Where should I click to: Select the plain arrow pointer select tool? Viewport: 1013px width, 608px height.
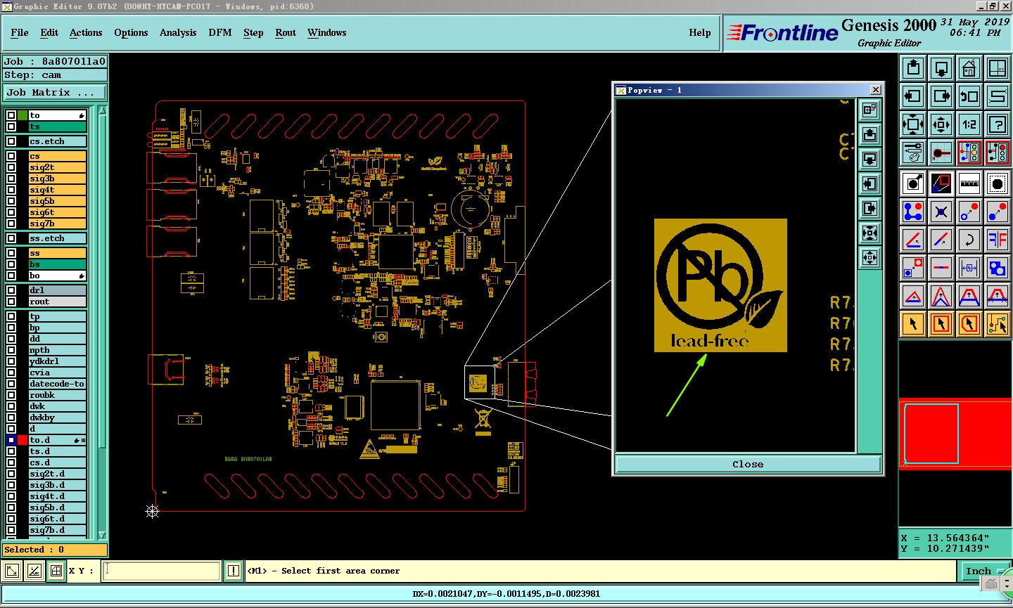[913, 324]
